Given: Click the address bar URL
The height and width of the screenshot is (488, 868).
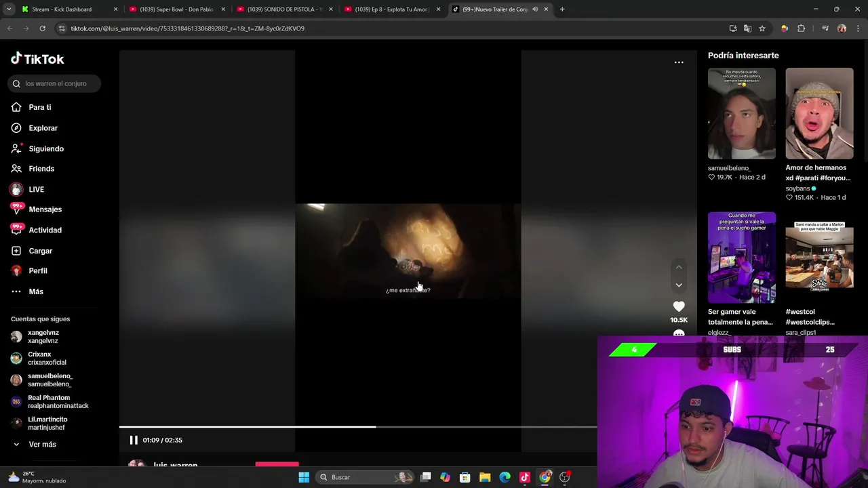Looking at the screenshot, I should click(188, 28).
